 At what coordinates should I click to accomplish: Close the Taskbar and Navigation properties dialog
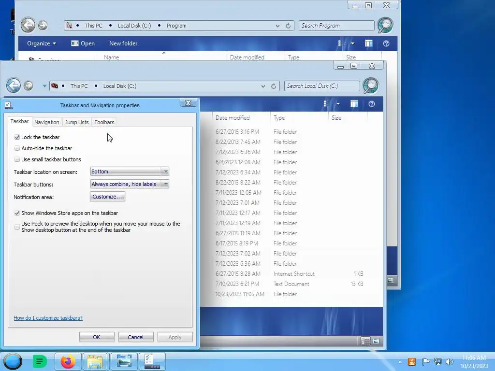(x=188, y=102)
